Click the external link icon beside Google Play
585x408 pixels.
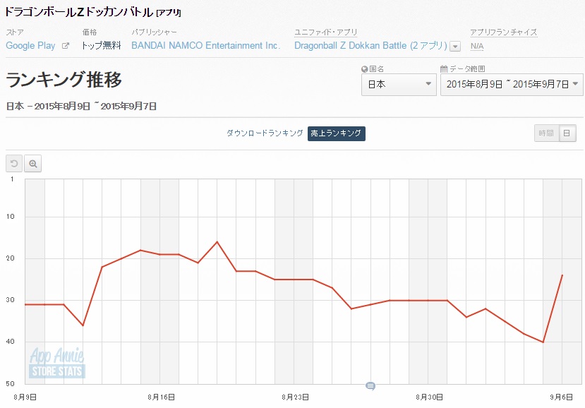[66, 46]
